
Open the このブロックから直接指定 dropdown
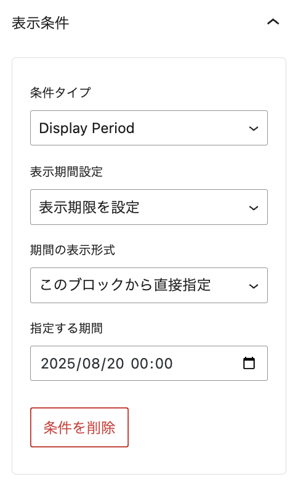point(149,285)
